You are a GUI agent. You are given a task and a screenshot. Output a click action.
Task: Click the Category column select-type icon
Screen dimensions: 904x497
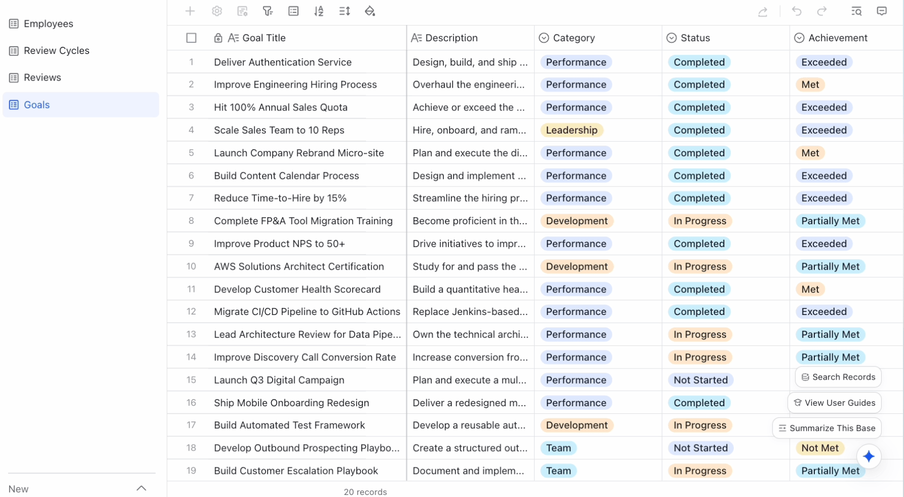tap(544, 38)
